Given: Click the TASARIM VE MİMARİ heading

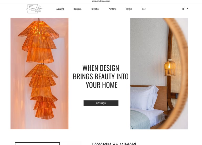Looking at the screenshot, I should (114, 144).
